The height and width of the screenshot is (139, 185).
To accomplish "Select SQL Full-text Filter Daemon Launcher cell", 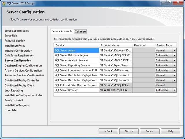I will [x=76, y=85].
